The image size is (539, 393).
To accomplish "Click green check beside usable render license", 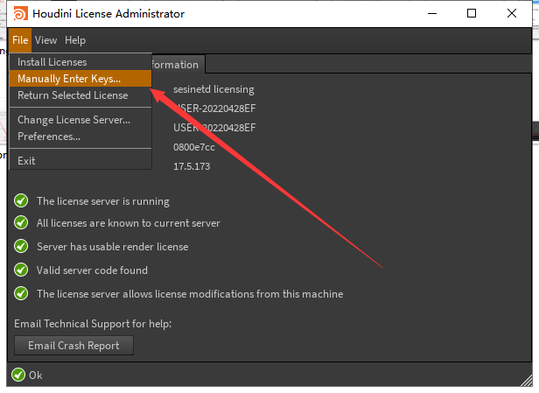I will tap(21, 246).
